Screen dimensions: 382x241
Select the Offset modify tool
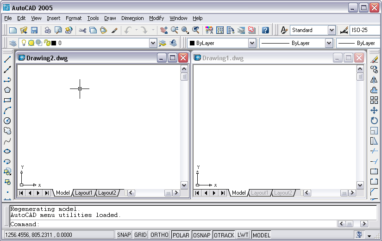click(374, 90)
